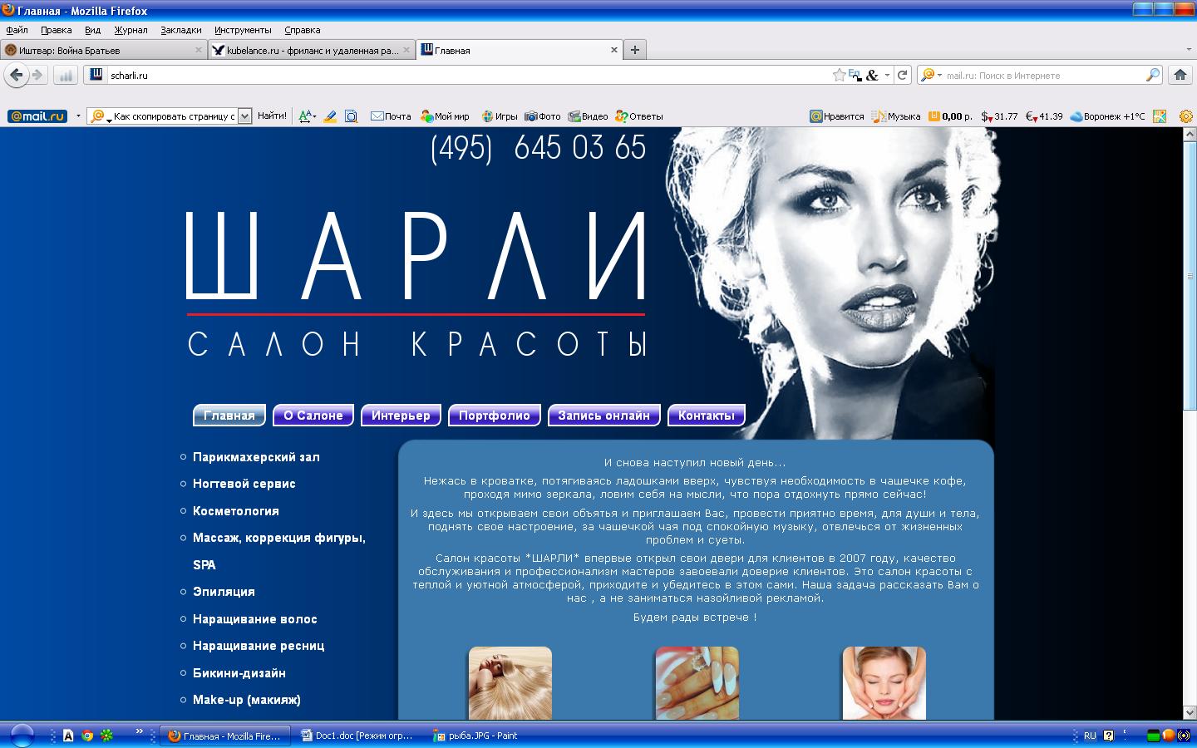Open the text size (A) toolbar tool
This screenshot has width=1197, height=748.
pyautogui.click(x=306, y=116)
